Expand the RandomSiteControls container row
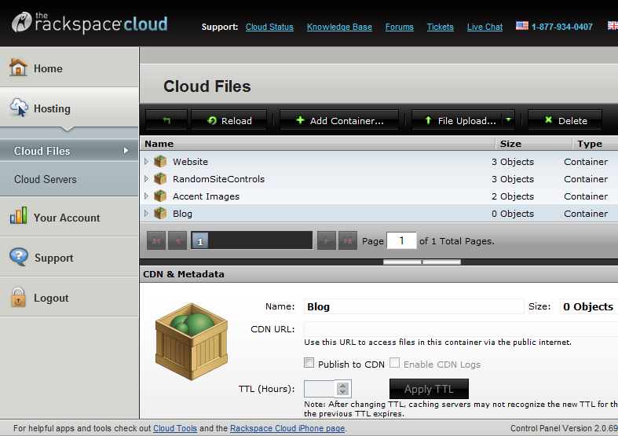The width and height of the screenshot is (618, 436). click(x=146, y=178)
